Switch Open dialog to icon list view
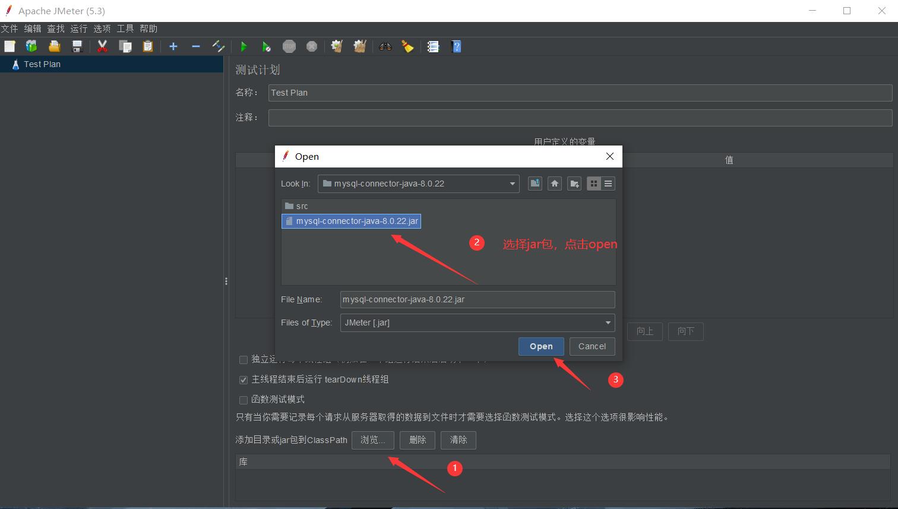 (x=594, y=184)
